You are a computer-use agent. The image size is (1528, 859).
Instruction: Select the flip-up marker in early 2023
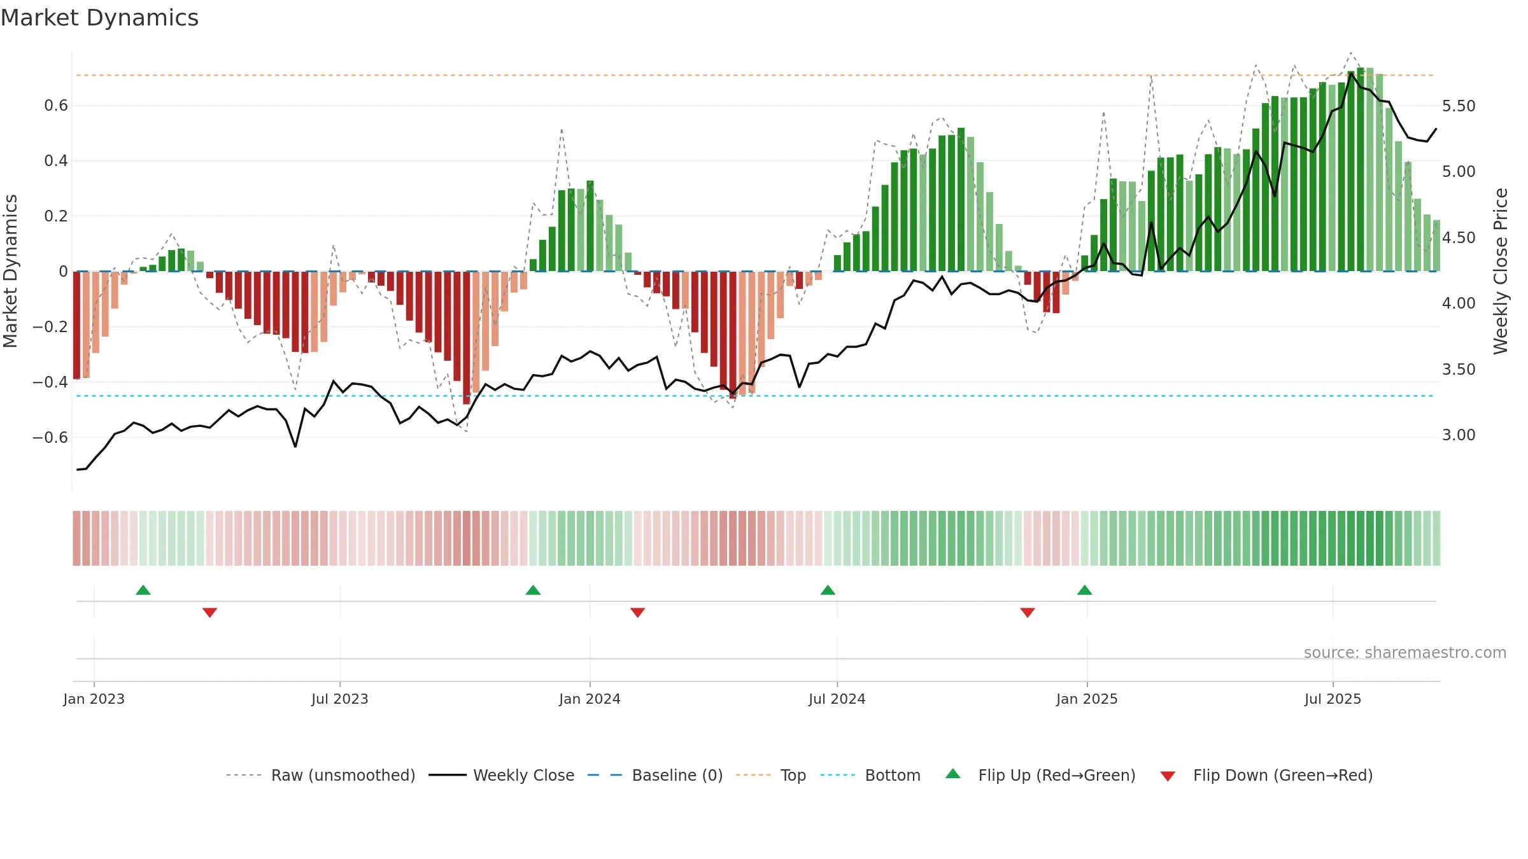point(143,590)
